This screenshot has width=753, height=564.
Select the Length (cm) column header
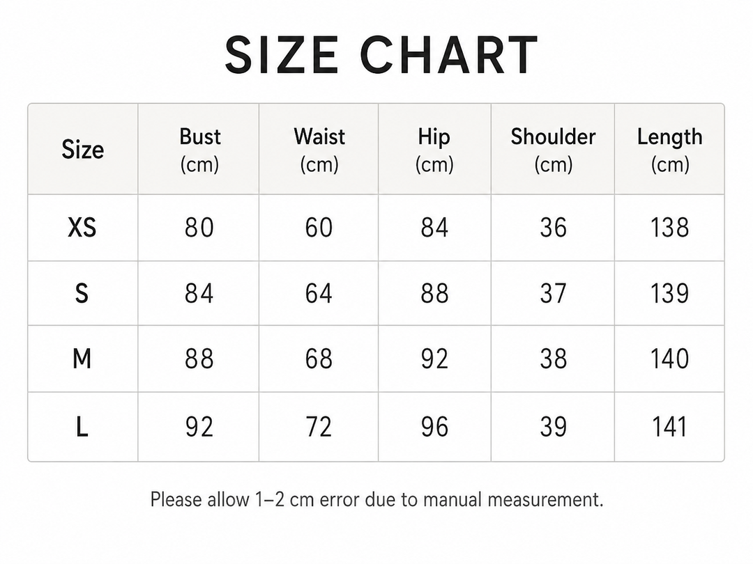(x=670, y=150)
